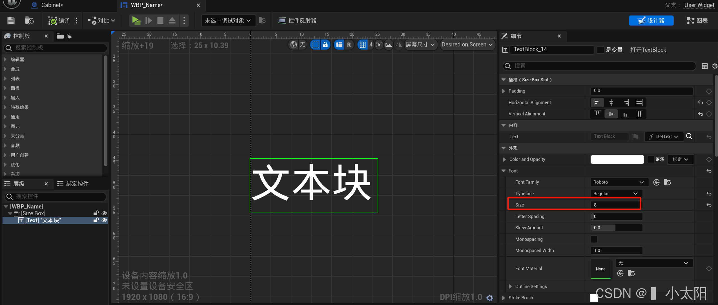Expand the Outline Settings section
Viewport: 718px width, 305px height.
(x=510, y=286)
